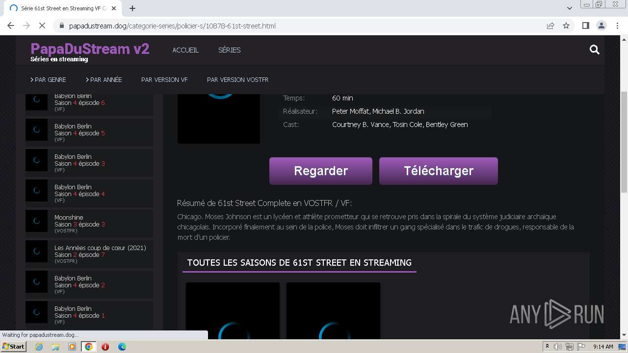Open the first season poster thumbnail
628x353 pixels.
click(233, 310)
